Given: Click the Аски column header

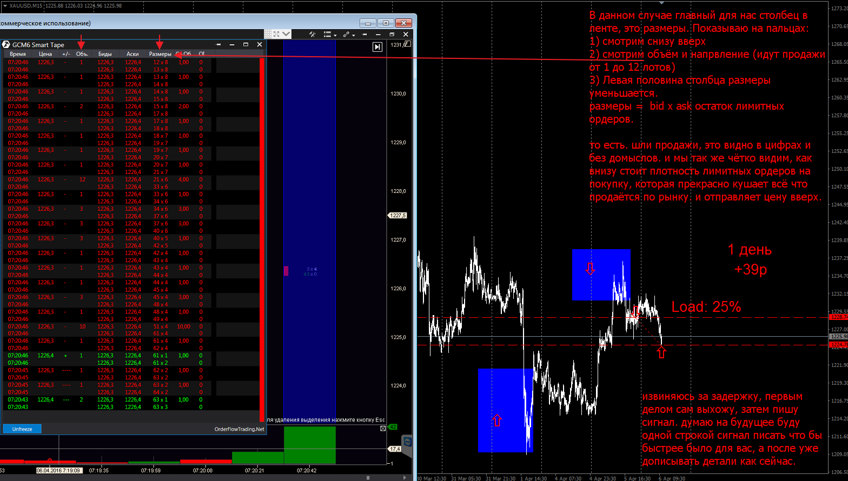Looking at the screenshot, I should (x=132, y=54).
